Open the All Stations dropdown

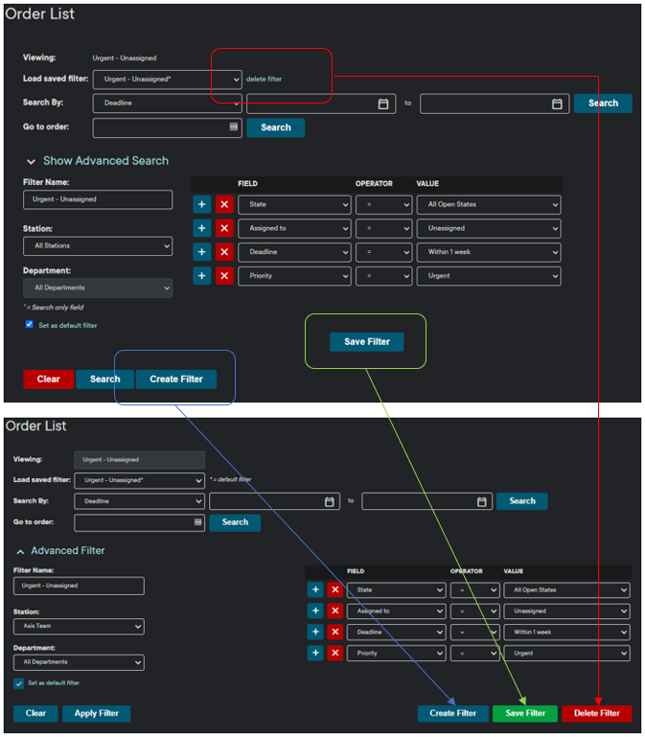coord(98,245)
